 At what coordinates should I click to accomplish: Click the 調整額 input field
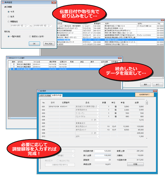coord(103,160)
